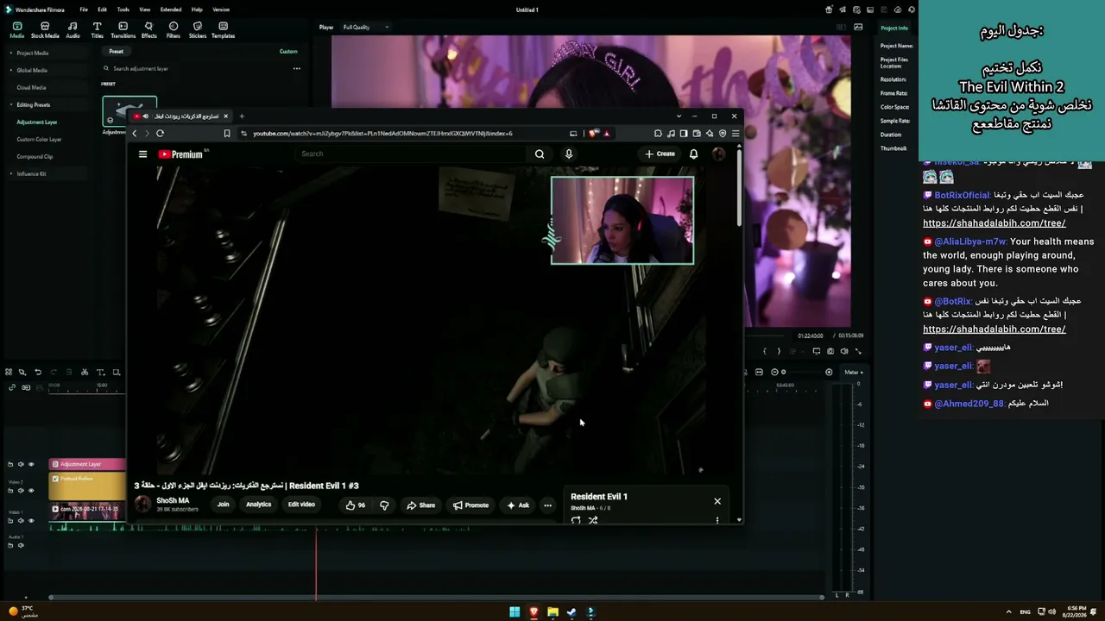Open the YouTube hamburger guide menu

(x=142, y=154)
